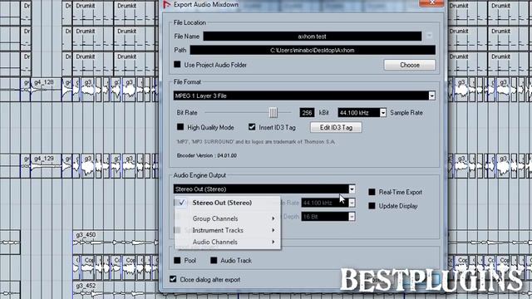Open the 44.100 kHz Sample Rate dropdown
The width and height of the screenshot is (532, 299).
click(x=382, y=113)
